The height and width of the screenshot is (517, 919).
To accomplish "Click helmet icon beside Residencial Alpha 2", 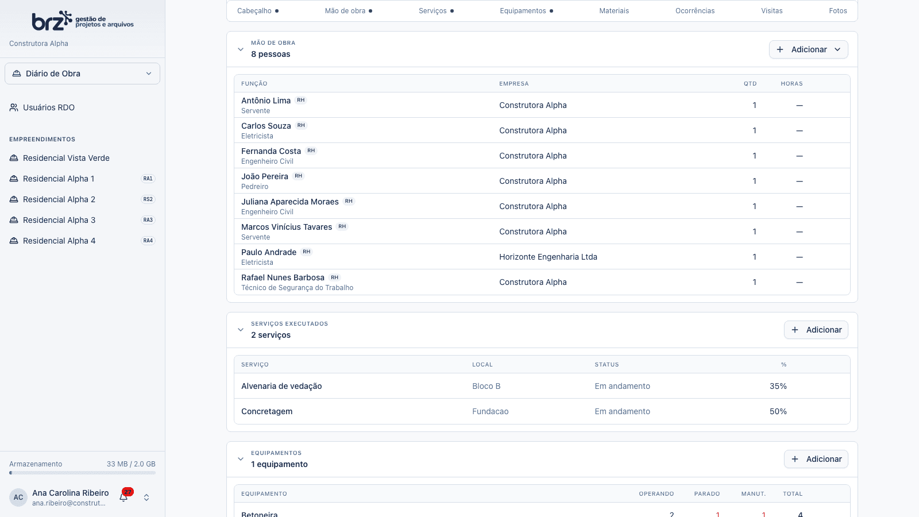I will tap(14, 199).
